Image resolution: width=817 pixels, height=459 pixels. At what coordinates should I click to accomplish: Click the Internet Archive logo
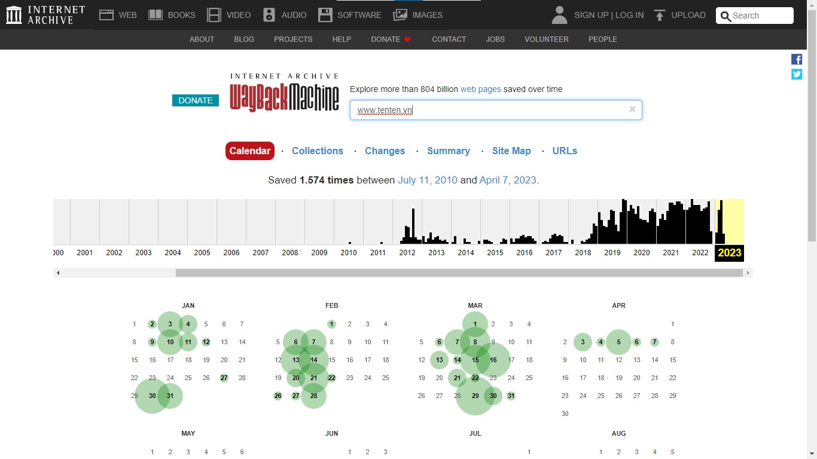[x=45, y=15]
